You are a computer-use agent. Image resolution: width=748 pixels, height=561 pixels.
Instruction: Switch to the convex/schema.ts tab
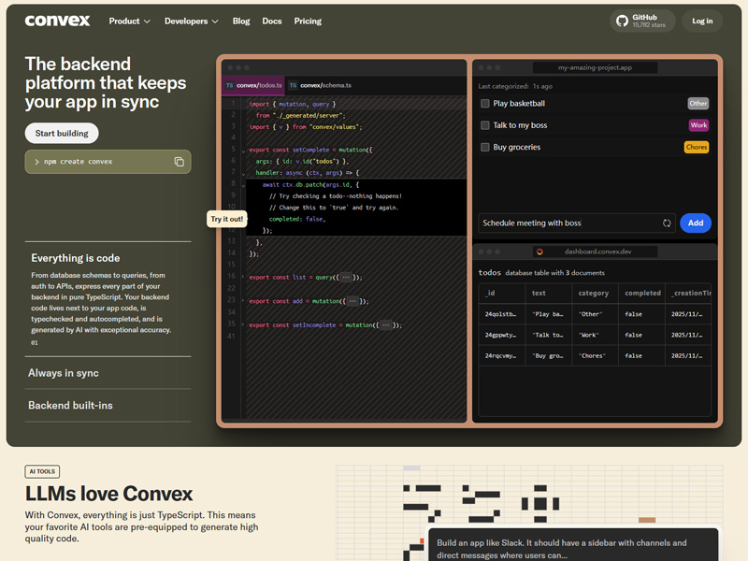320,85
